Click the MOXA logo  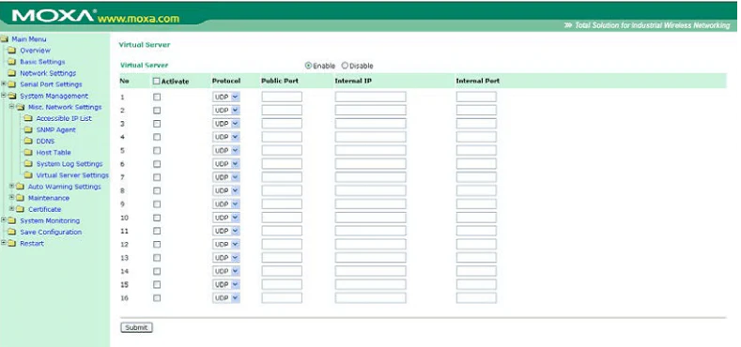click(54, 16)
